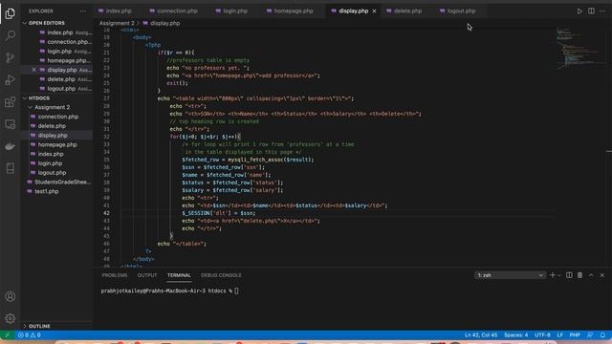Open the terminal shell selector dropdown
Screen dimensions: 612x344
(x=510, y=275)
